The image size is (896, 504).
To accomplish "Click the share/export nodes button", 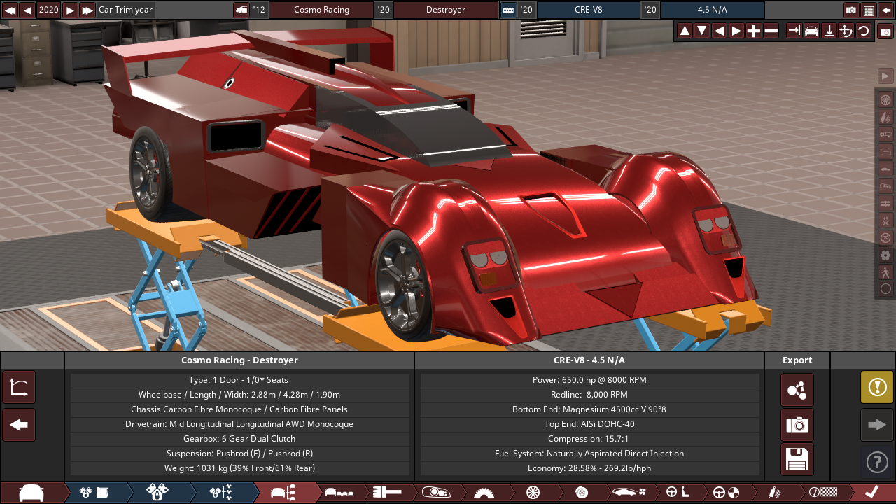I will pyautogui.click(x=797, y=390).
